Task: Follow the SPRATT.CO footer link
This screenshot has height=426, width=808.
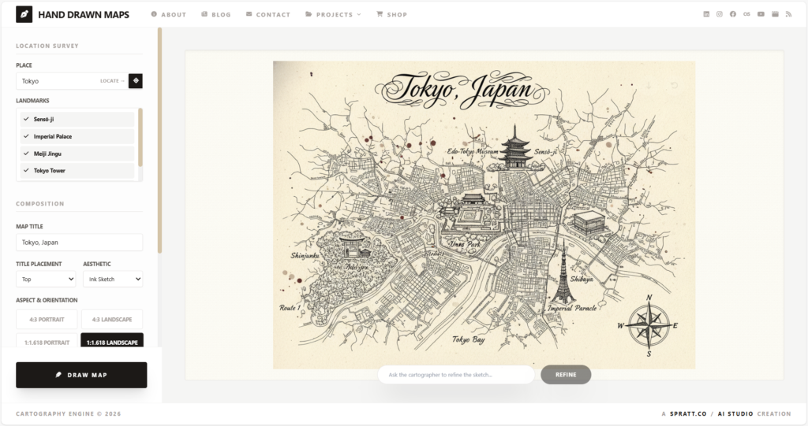Action: point(688,413)
